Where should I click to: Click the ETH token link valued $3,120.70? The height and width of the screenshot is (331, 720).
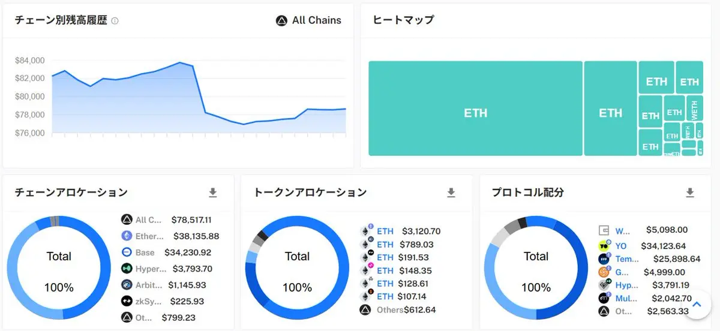(385, 231)
